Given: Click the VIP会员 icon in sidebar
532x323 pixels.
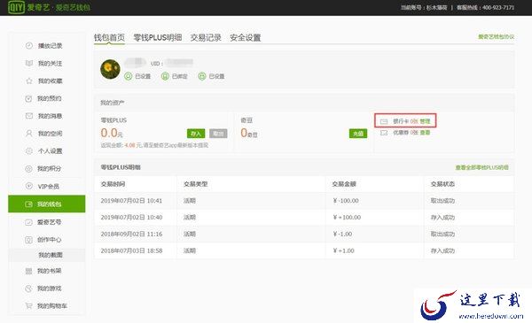Looking at the screenshot, I should (x=29, y=186).
